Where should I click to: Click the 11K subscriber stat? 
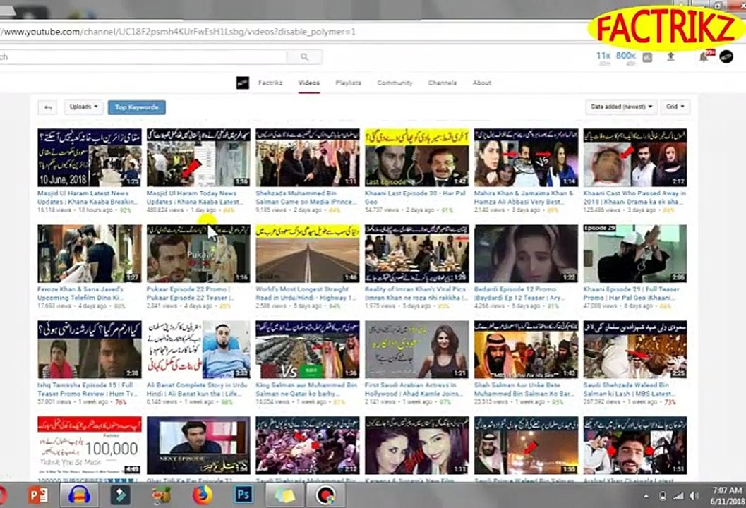point(603,58)
